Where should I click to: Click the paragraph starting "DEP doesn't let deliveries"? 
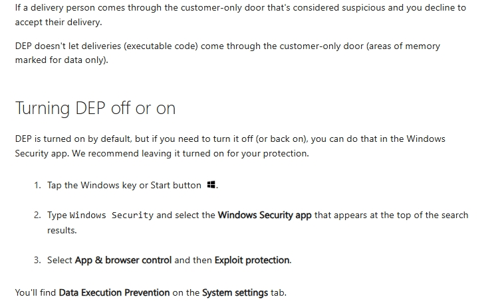click(227, 53)
